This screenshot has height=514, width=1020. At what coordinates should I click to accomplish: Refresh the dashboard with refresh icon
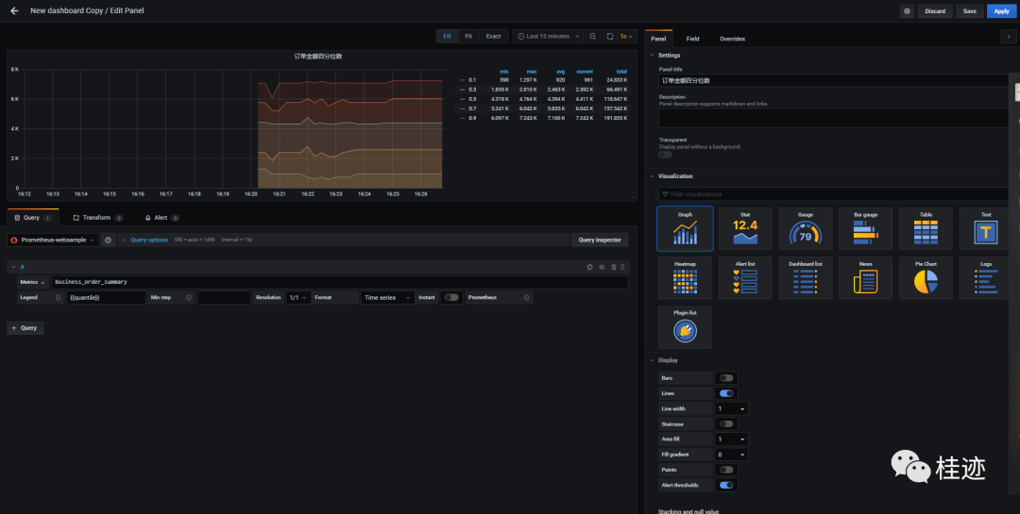pos(609,37)
